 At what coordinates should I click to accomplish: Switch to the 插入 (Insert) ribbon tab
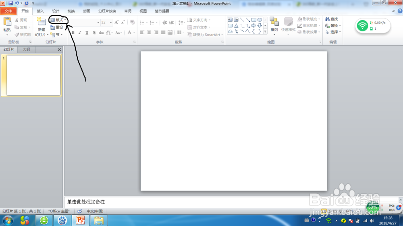tap(40, 11)
